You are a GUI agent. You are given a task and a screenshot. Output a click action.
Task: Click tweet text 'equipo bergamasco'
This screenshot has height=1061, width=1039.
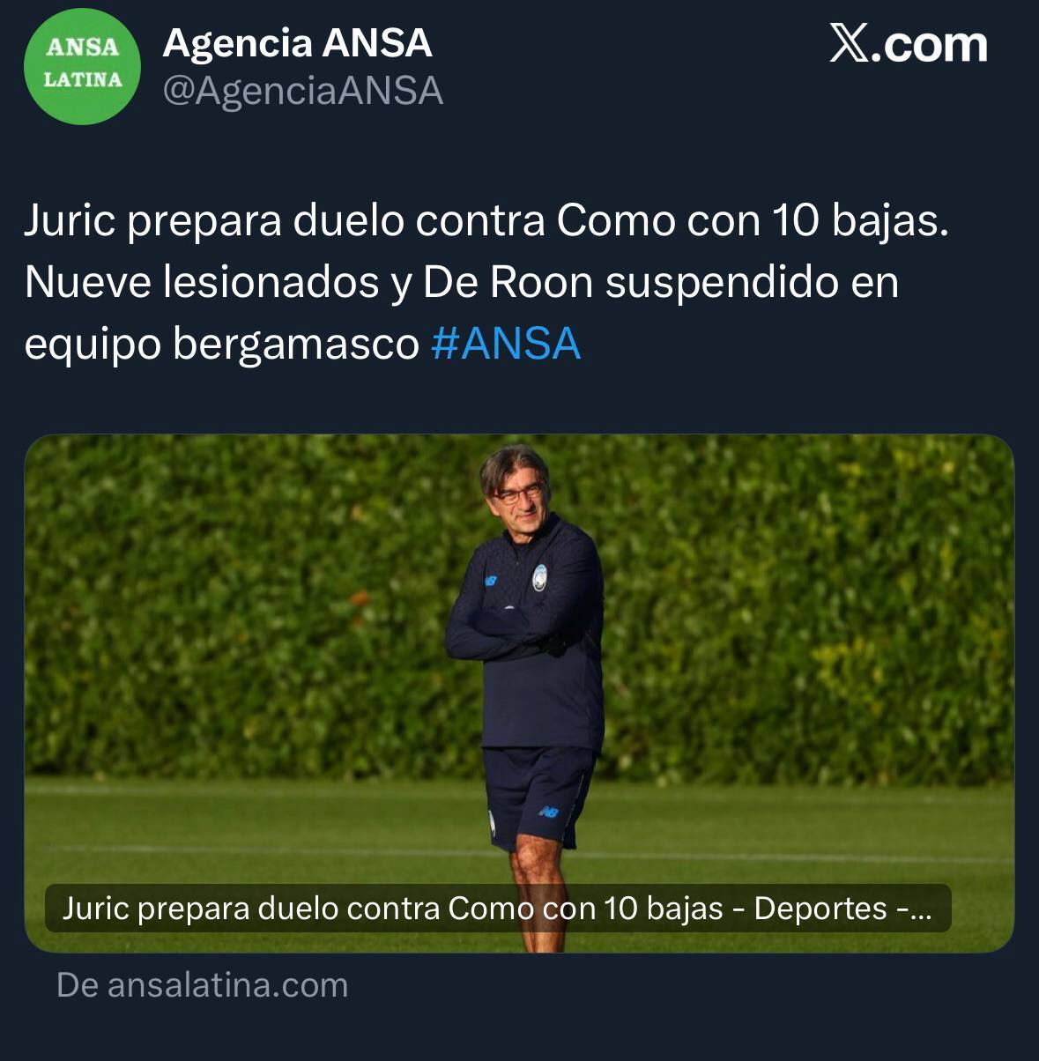point(221,345)
